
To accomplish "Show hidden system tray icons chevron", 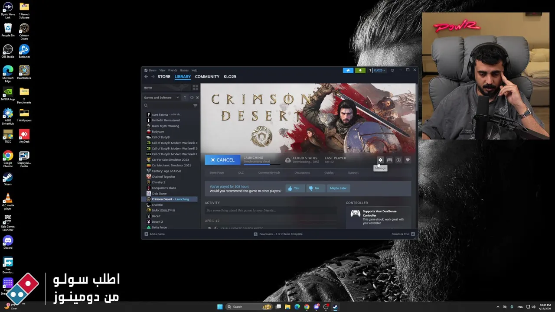I will pos(498,307).
